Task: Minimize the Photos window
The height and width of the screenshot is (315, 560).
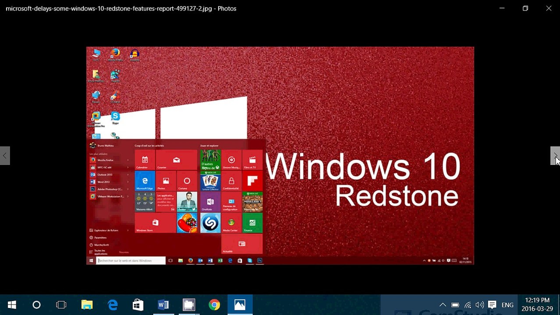Action: pyautogui.click(x=502, y=8)
